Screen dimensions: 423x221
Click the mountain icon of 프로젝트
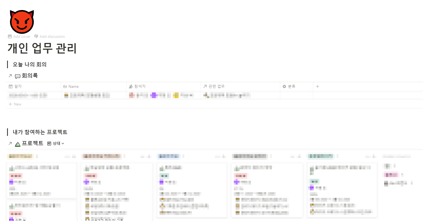18,144
